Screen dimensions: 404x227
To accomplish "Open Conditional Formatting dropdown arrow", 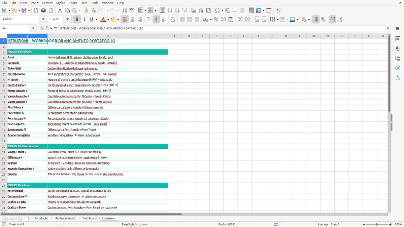I will tap(308, 20).
